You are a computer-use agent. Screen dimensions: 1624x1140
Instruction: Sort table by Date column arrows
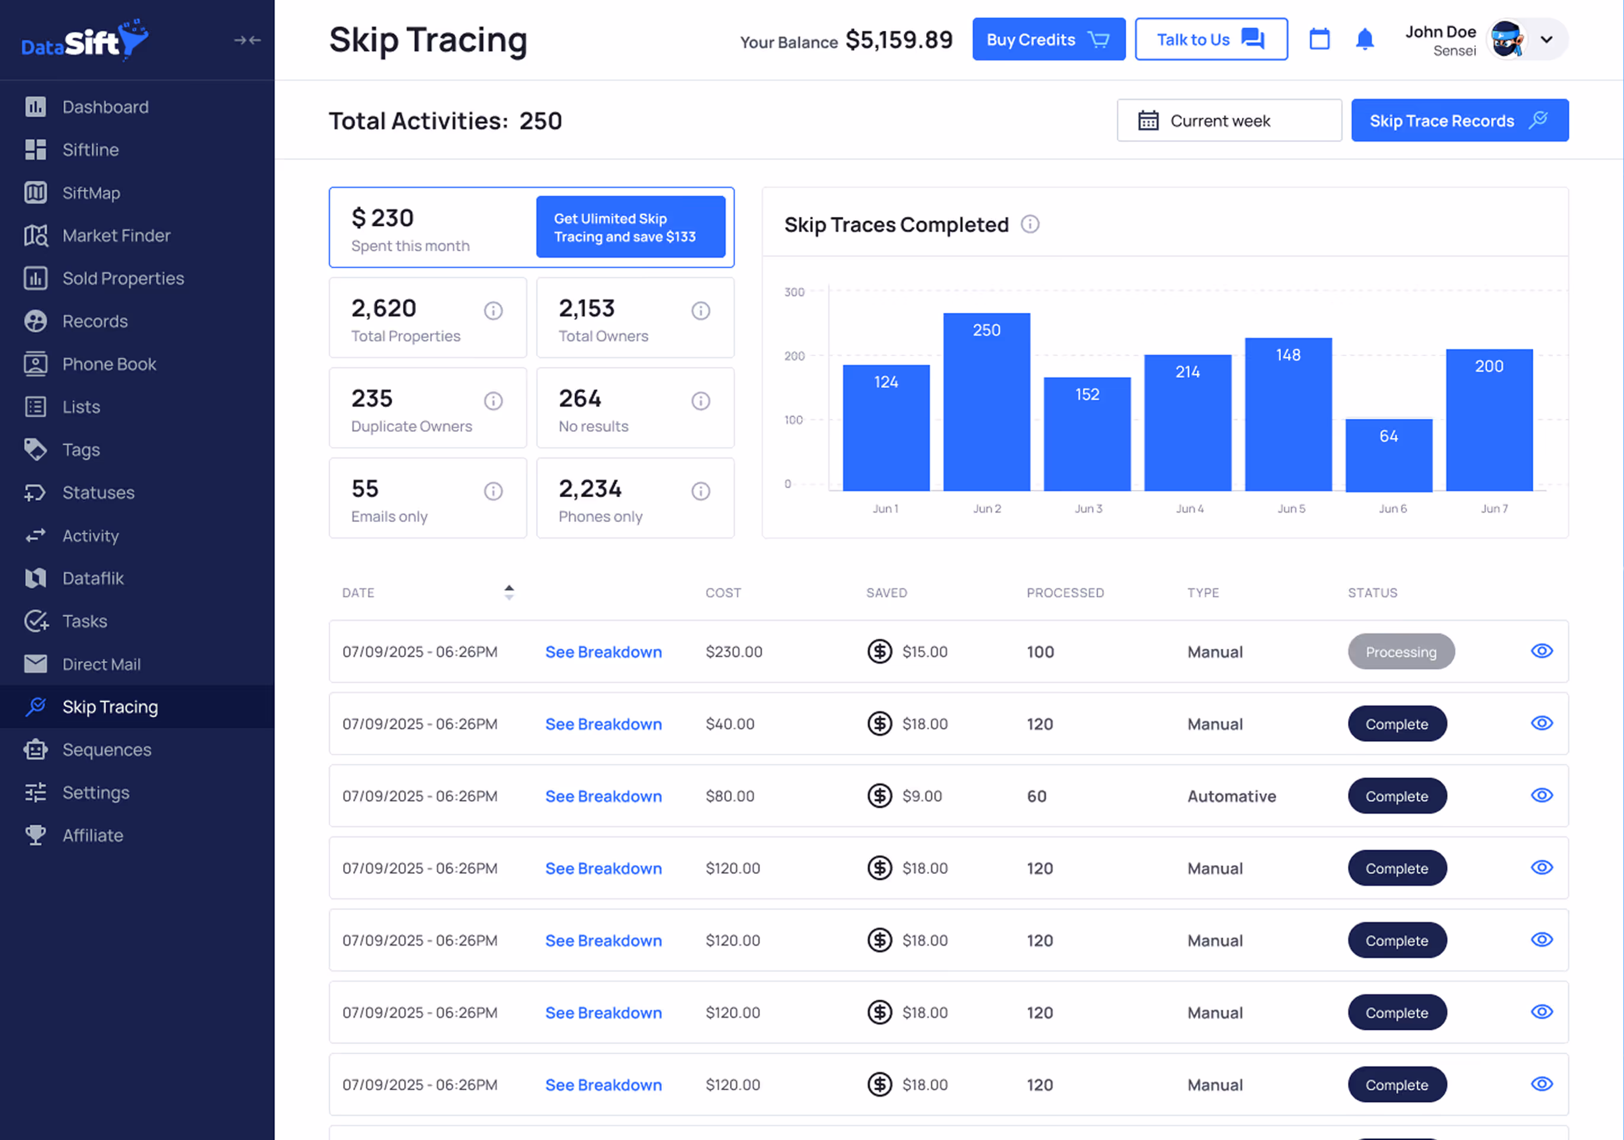(x=508, y=593)
